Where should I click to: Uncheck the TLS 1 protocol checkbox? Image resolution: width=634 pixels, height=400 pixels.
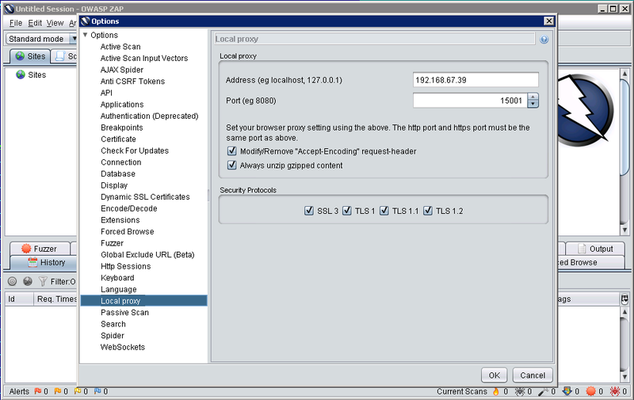(347, 211)
